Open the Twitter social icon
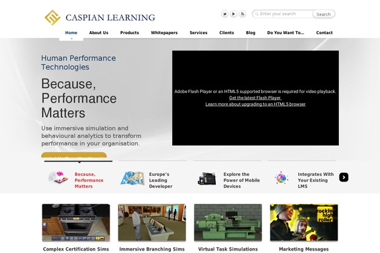The width and height of the screenshot is (380, 253). coord(225,14)
